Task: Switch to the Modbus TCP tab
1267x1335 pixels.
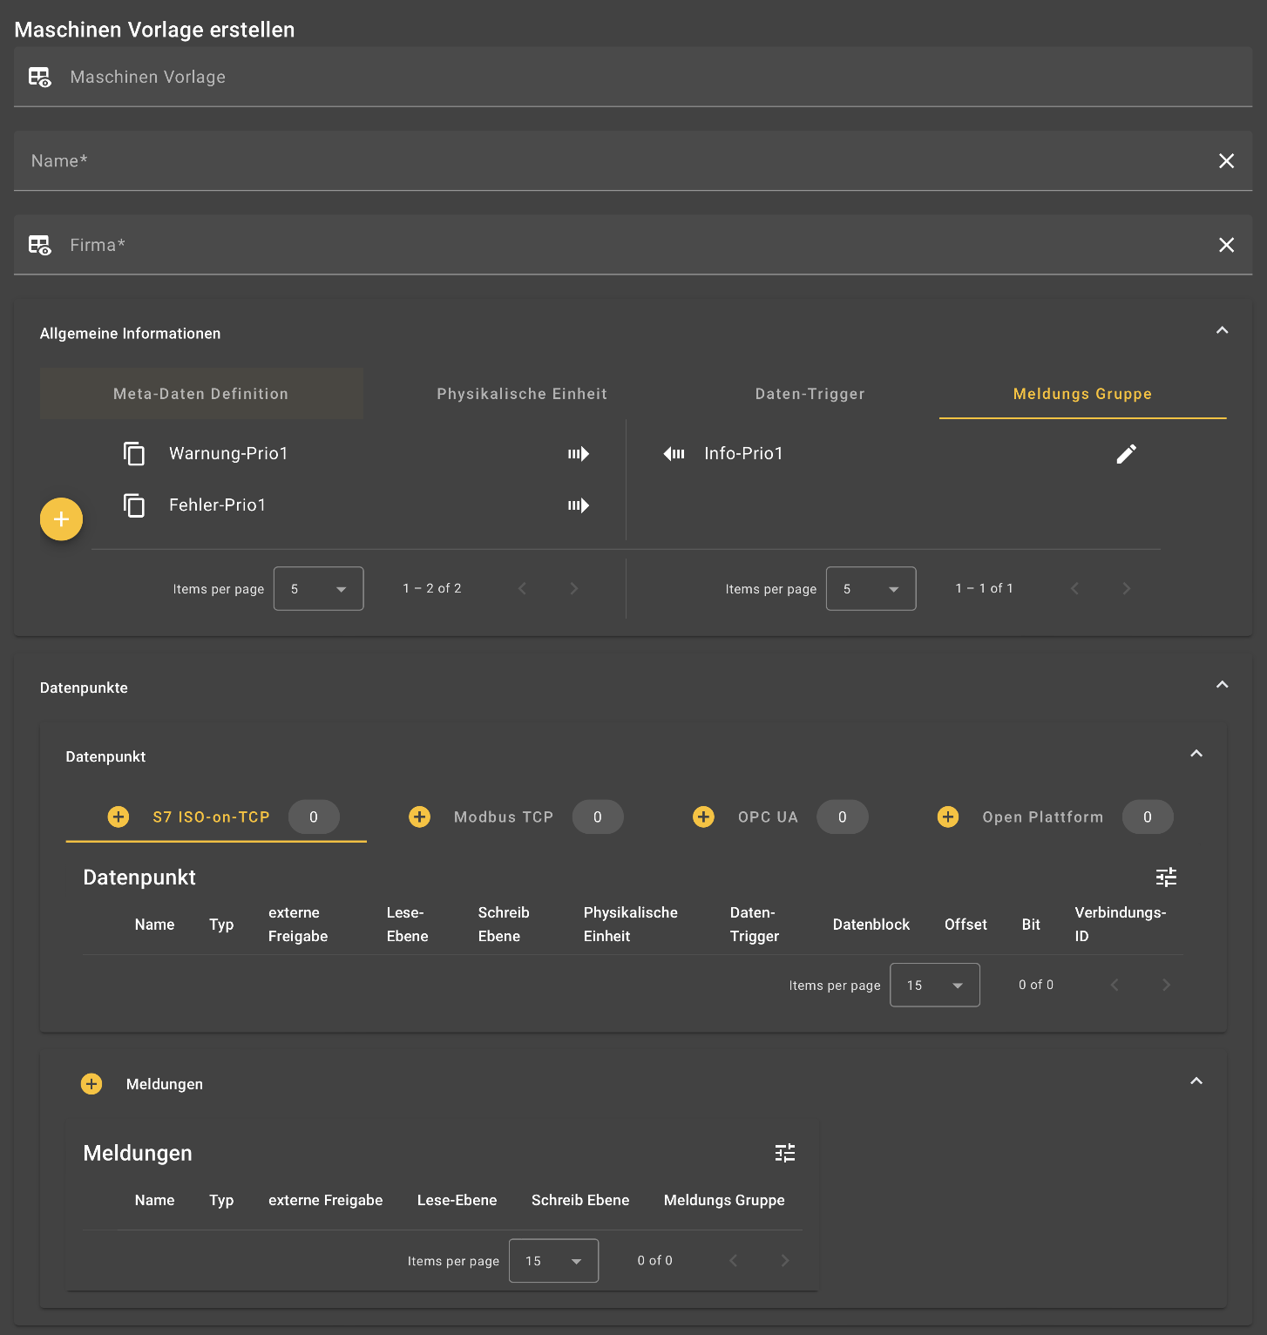Action: (503, 817)
